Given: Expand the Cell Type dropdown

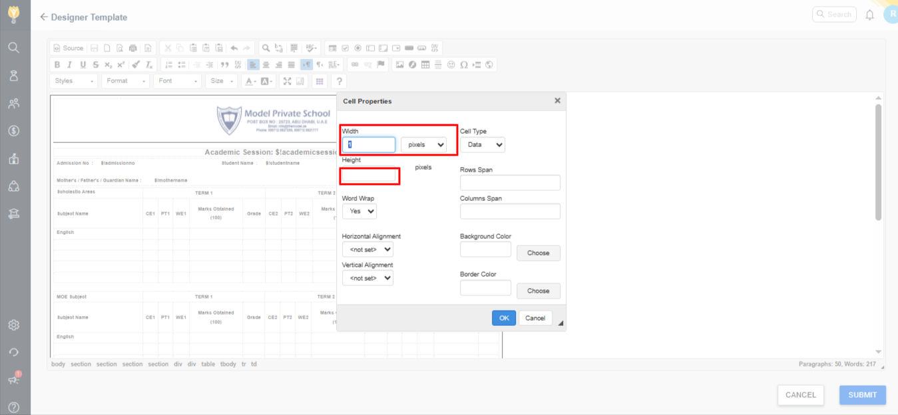Looking at the screenshot, I should (x=482, y=144).
